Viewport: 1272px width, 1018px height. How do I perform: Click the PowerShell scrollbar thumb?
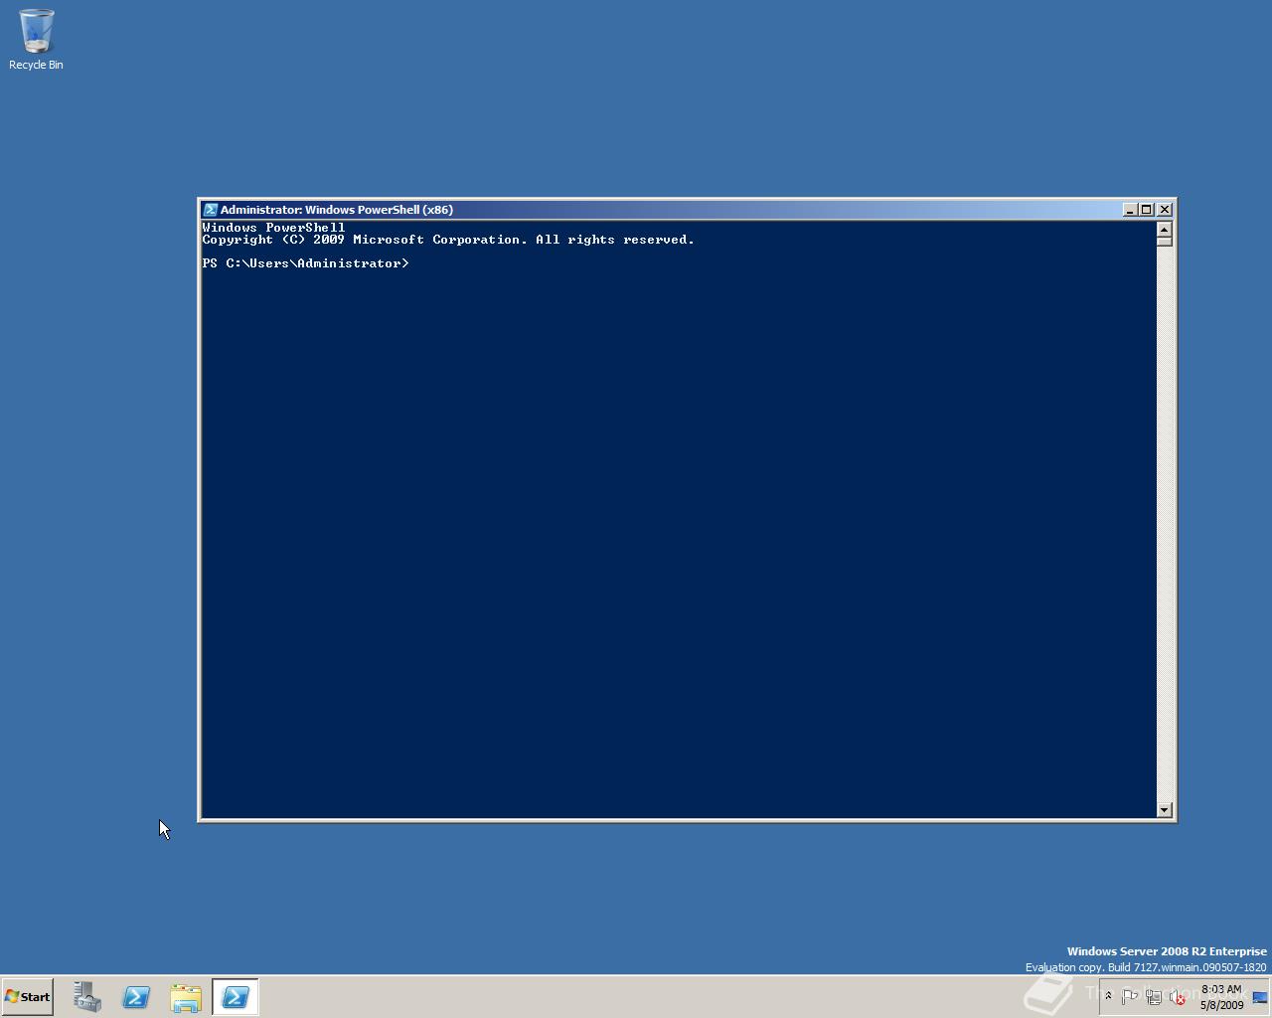[1165, 242]
